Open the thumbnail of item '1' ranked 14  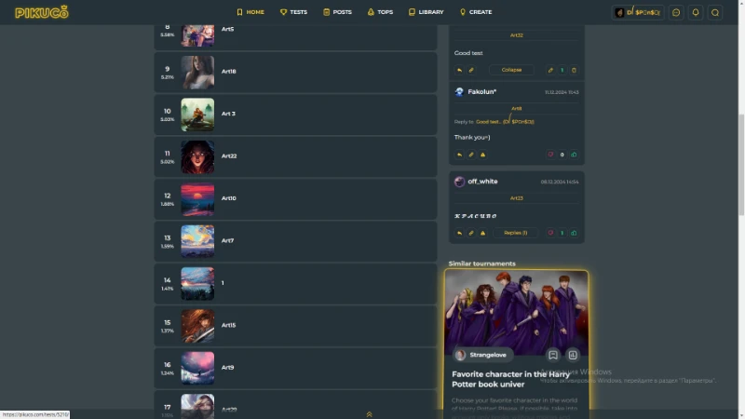(x=197, y=284)
